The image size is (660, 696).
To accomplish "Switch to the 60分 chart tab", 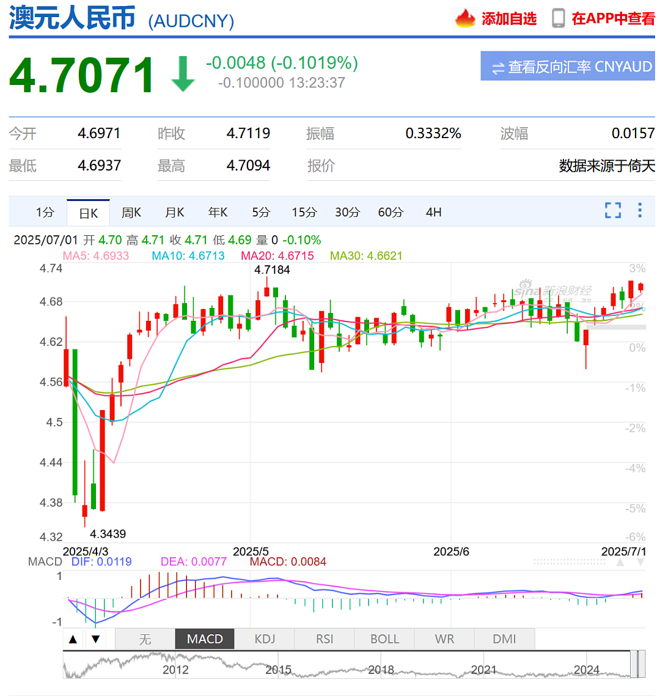I will 391,213.
